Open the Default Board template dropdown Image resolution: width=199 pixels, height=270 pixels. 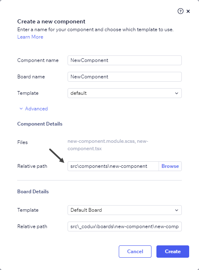tap(124, 210)
